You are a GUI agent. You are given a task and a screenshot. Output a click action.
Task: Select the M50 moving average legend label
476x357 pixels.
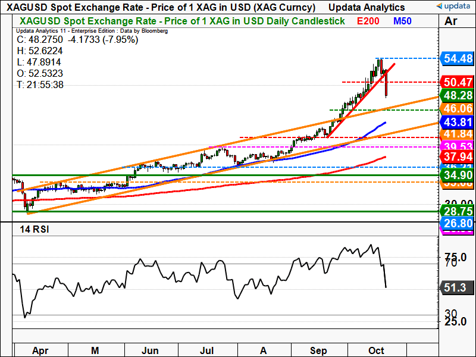pyautogui.click(x=405, y=21)
